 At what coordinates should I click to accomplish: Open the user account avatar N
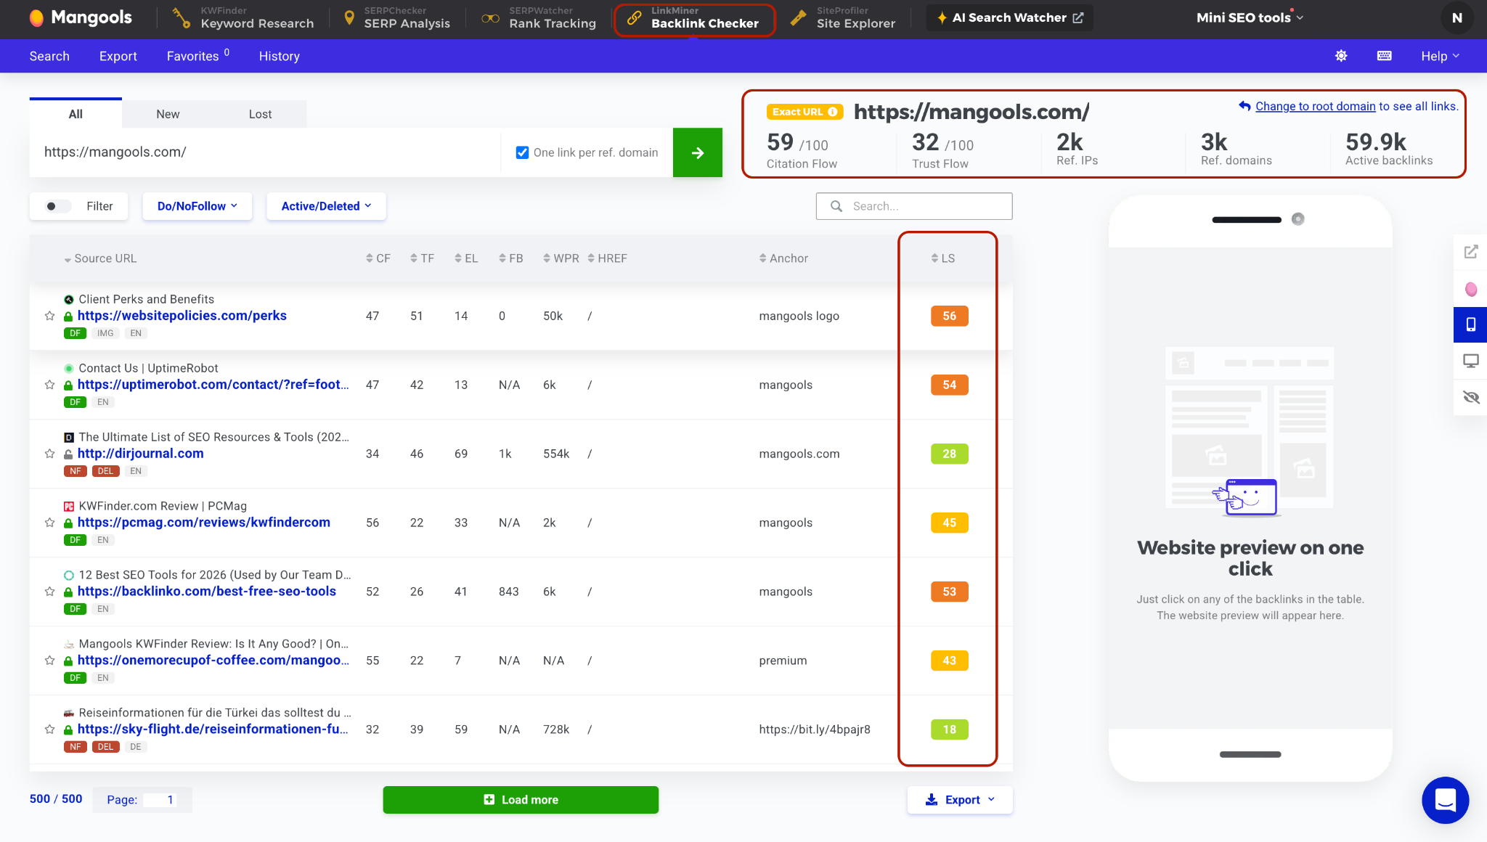(x=1457, y=18)
